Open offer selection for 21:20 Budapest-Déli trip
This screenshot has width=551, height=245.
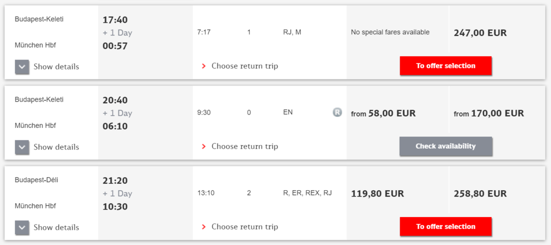click(446, 226)
